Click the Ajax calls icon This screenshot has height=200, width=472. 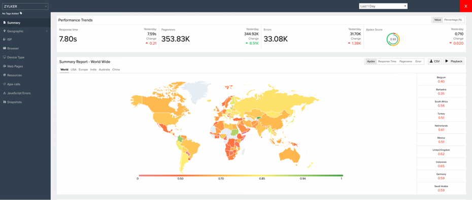5,84
